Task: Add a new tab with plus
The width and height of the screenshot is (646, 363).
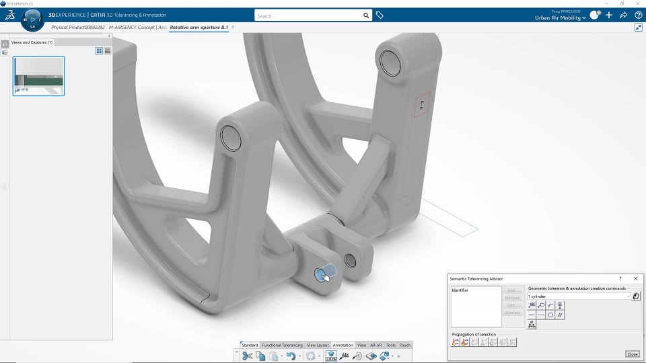Action: 233,27
